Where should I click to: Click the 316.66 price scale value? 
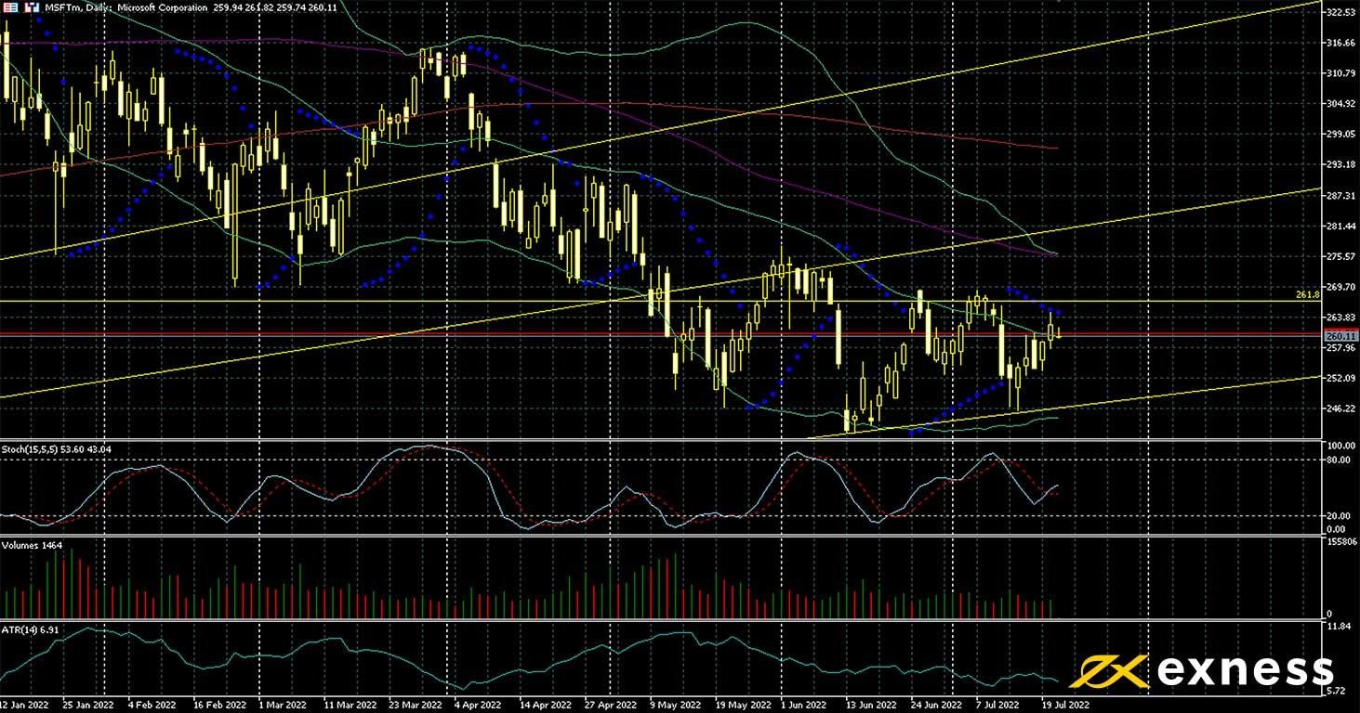(1340, 44)
